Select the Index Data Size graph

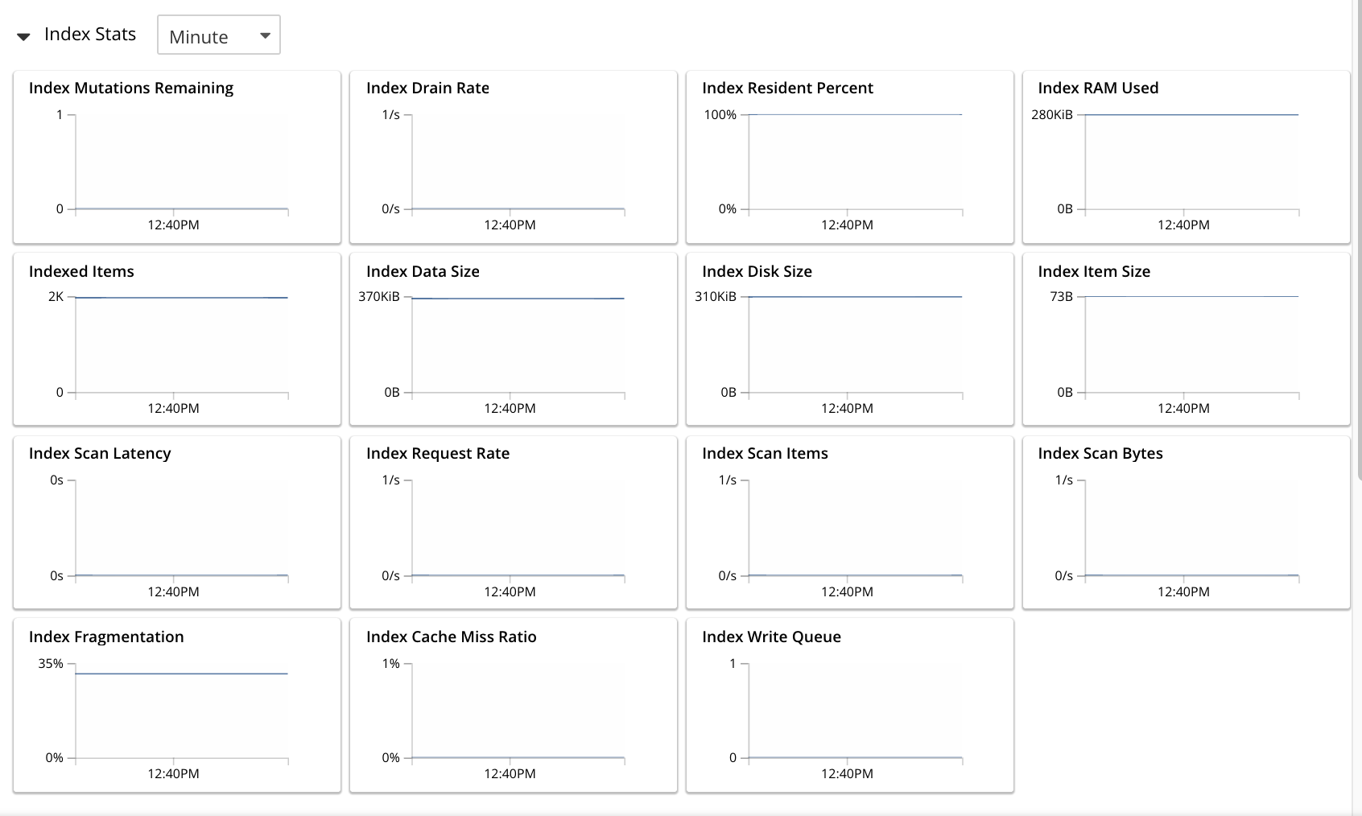(x=513, y=340)
